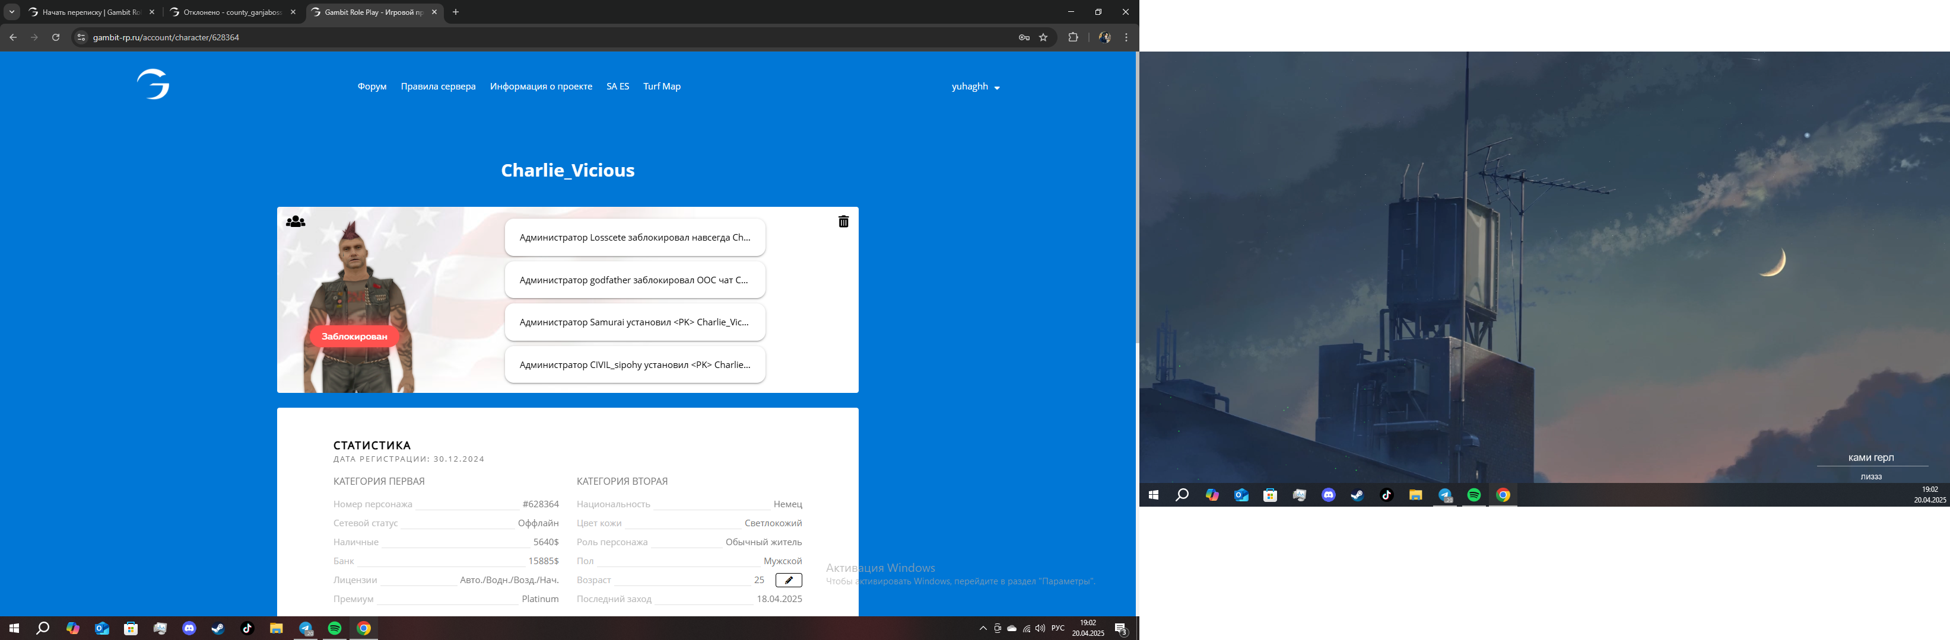The width and height of the screenshot is (1950, 640).
Task: Click the pencil edit age button
Action: point(788,580)
